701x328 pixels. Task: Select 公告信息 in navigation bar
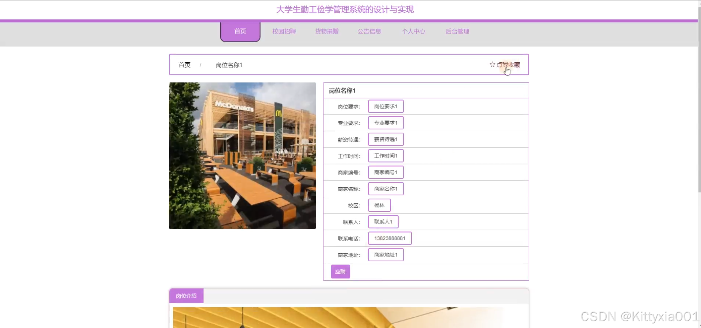point(369,32)
